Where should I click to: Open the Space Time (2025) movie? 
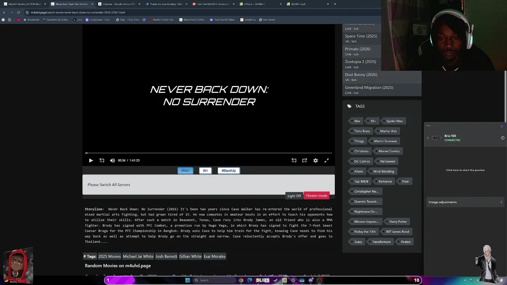click(361, 36)
